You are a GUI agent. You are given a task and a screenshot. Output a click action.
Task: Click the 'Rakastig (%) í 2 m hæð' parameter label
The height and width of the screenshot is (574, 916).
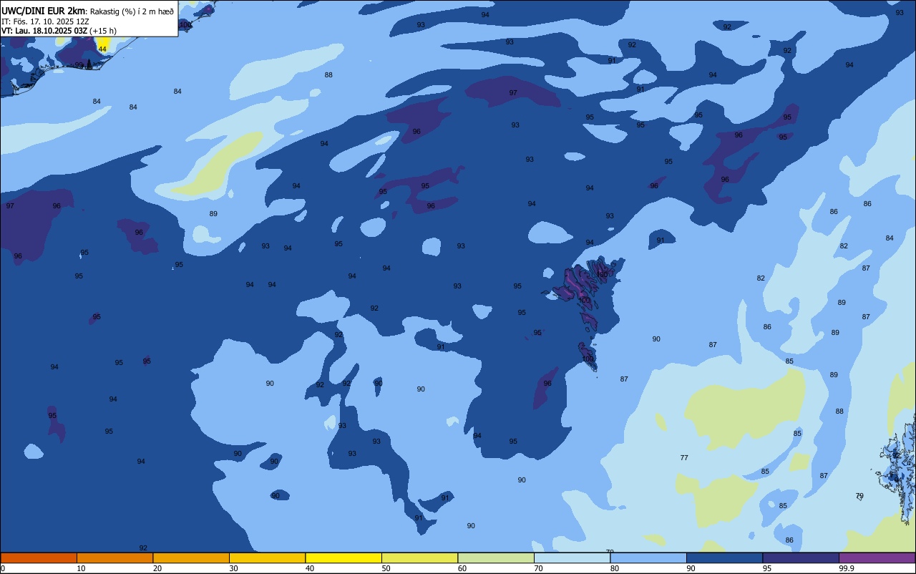click(132, 11)
